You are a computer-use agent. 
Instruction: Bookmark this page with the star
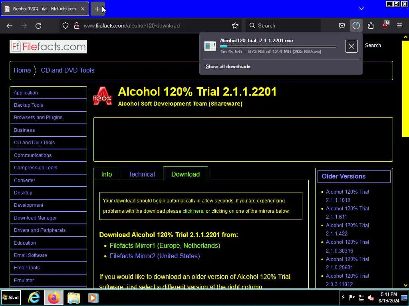(x=235, y=25)
